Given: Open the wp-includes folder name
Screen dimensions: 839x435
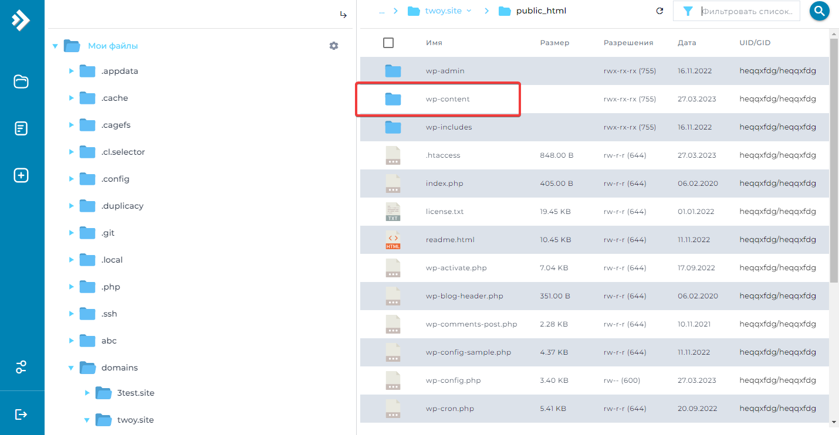Looking at the screenshot, I should pos(449,127).
